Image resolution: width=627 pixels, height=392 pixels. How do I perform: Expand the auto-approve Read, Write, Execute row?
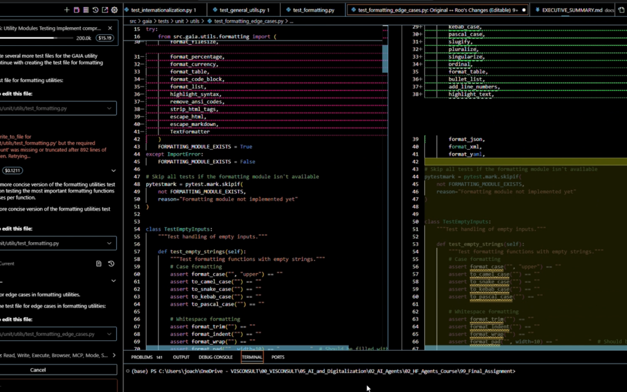click(58, 355)
